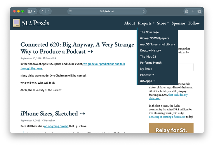Viewport: 214px width, 146px height.
Task: Select Performa Month menu entry
Action: pos(151,63)
